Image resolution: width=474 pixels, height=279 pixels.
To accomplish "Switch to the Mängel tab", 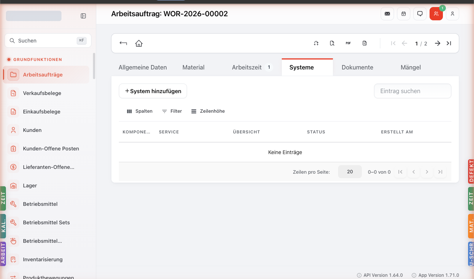I will (411, 67).
